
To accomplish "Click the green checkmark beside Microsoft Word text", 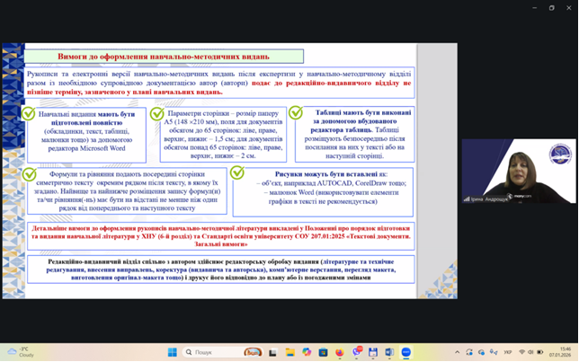I will click(x=29, y=114).
